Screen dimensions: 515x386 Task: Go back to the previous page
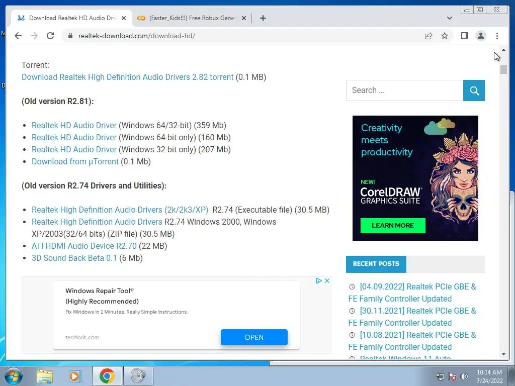pos(18,36)
